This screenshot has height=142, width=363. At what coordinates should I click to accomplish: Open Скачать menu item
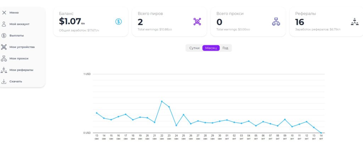(x=16, y=81)
